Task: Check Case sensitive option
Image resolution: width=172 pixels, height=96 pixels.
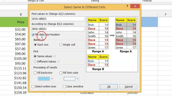Action: (64, 87)
